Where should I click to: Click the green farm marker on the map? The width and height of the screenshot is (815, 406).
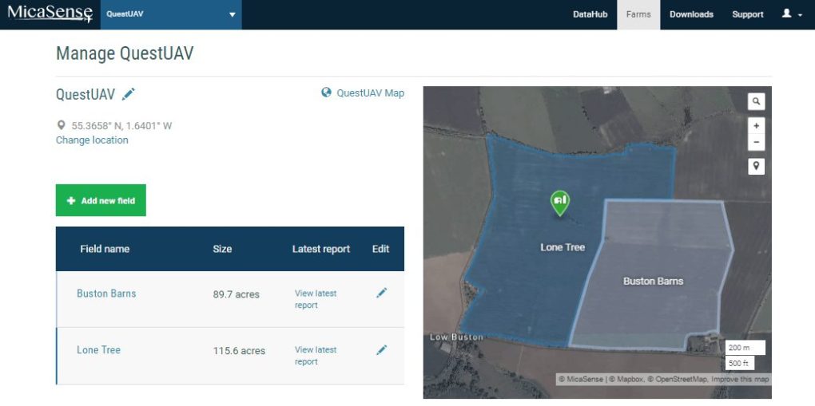click(x=560, y=202)
